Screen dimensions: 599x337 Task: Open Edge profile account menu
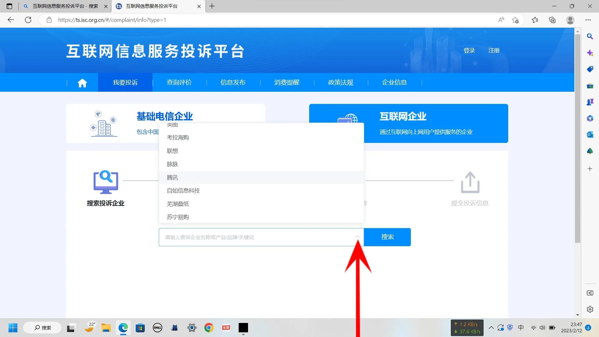pyautogui.click(x=570, y=20)
